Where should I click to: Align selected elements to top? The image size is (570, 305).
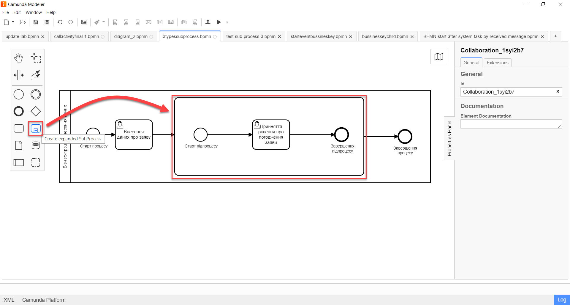tap(149, 22)
